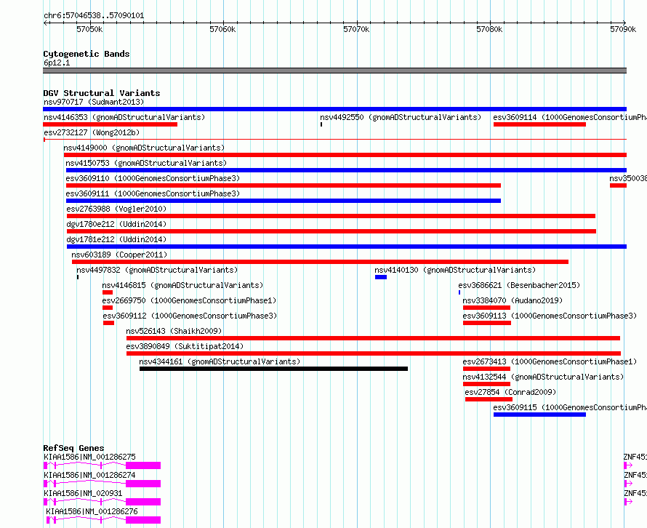
Task: Click the black bar of nsv4344161
Action: [x=273, y=369]
